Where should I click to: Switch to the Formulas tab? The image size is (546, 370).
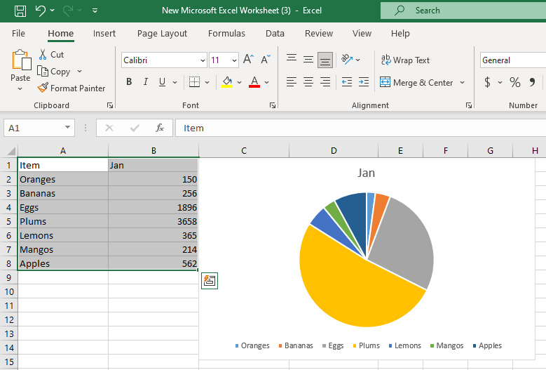click(226, 34)
